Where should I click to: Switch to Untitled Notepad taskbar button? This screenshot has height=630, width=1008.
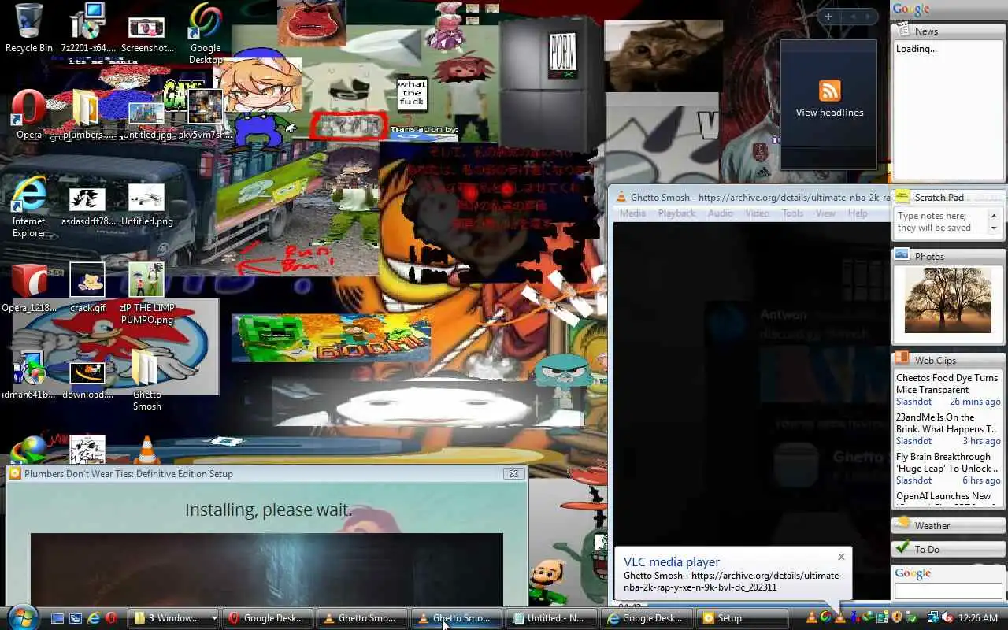tap(550, 618)
